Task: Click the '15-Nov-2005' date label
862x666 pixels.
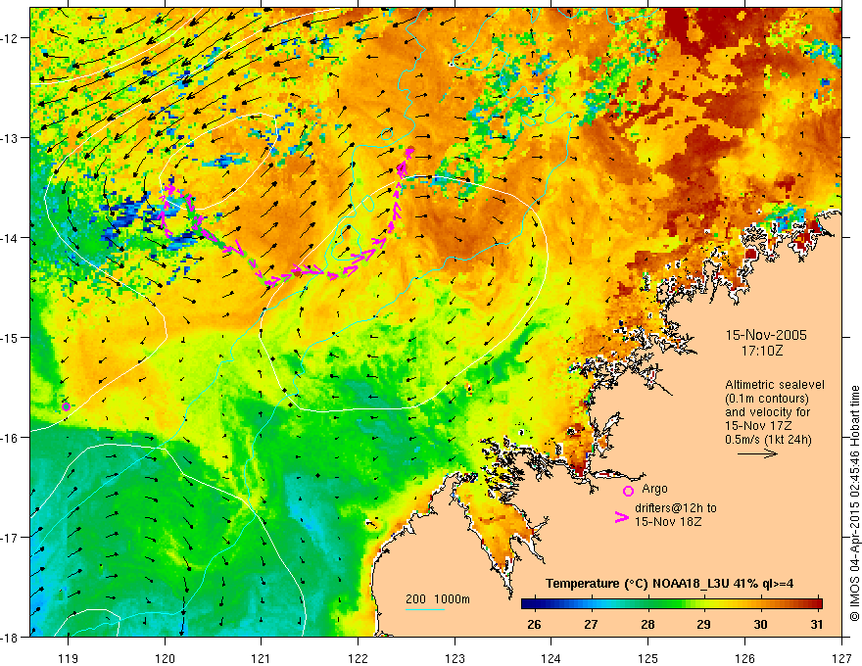Action: click(x=766, y=335)
